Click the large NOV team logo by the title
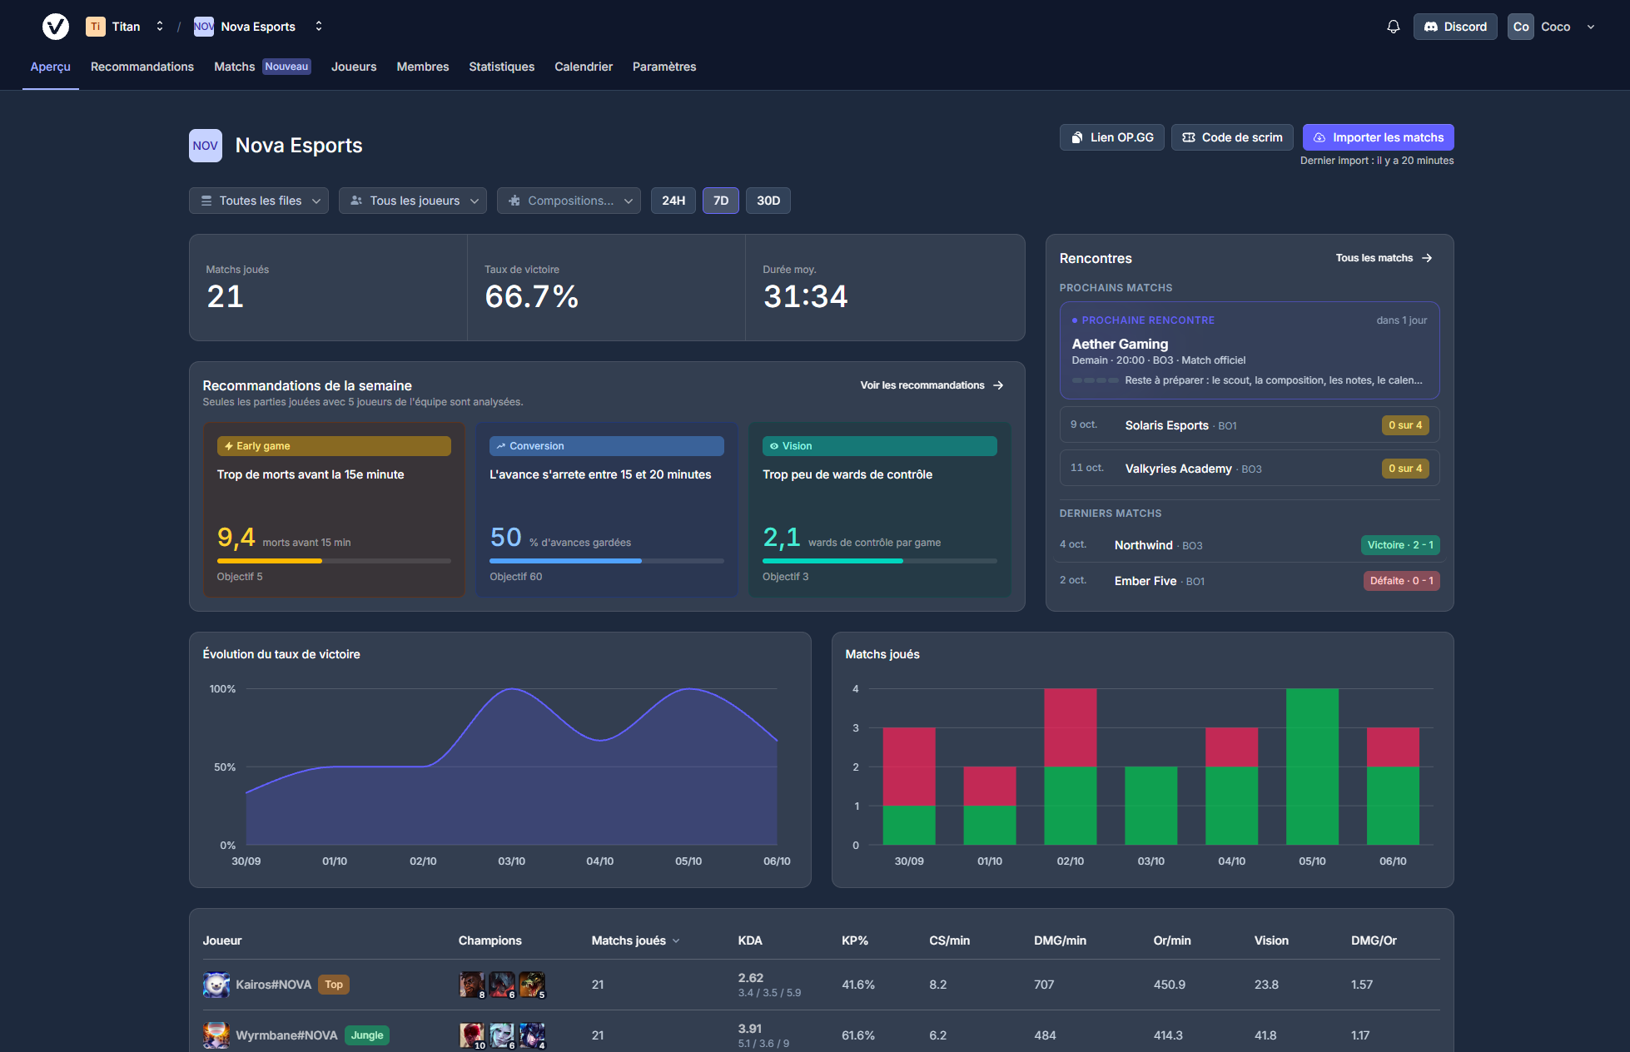 tap(205, 146)
